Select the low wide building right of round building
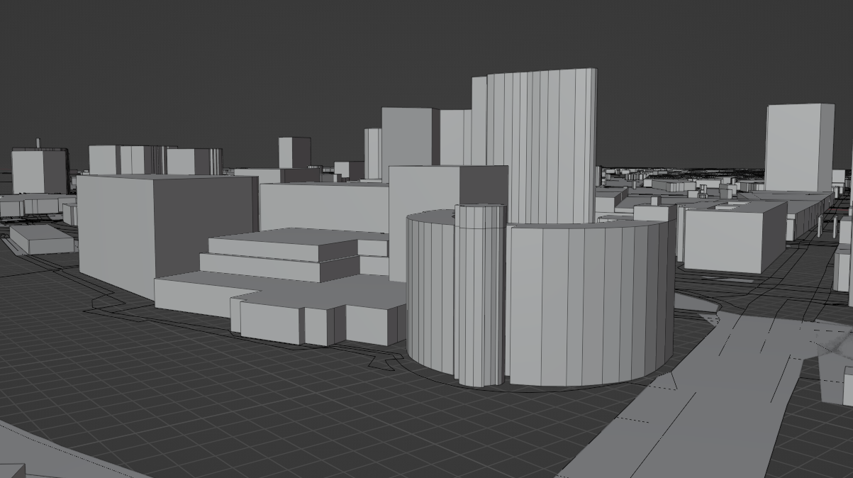853x478 pixels. [x=734, y=238]
